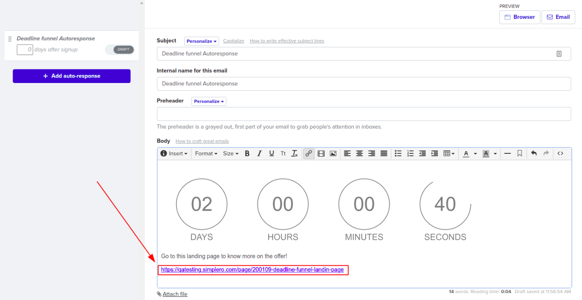Open the Insert dropdown in the toolbar

[174, 153]
